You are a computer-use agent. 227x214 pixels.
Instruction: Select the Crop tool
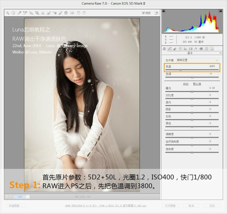coord(37,13)
